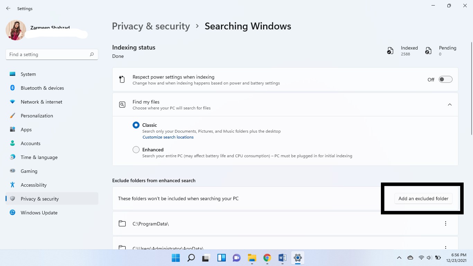Click the Find a setting search box
This screenshot has height=266, width=473.
click(52, 54)
